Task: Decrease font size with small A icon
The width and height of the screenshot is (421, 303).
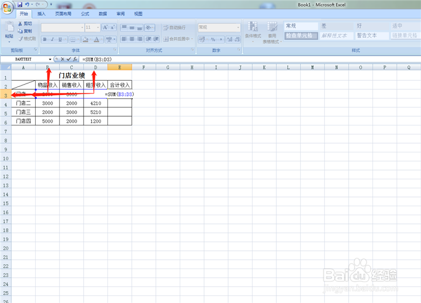Action: point(112,27)
